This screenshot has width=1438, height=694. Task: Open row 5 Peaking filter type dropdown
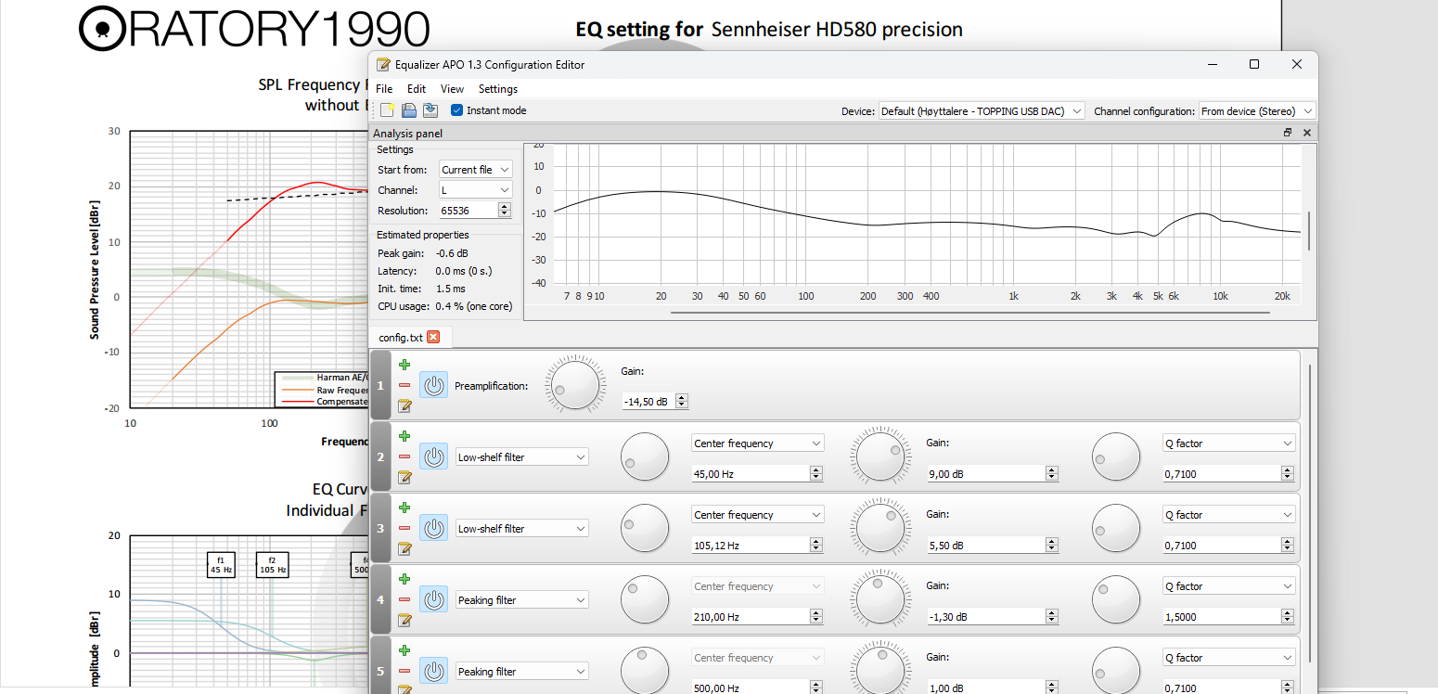(522, 671)
